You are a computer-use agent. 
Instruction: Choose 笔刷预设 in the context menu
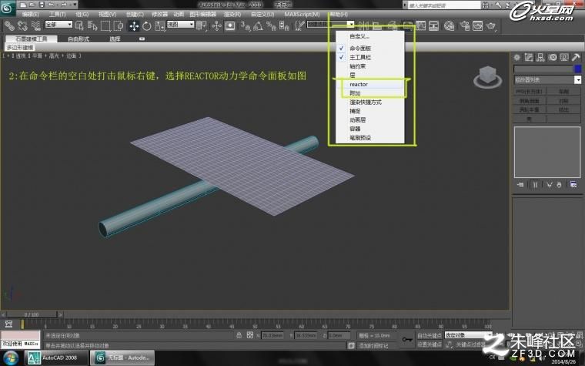369,138
